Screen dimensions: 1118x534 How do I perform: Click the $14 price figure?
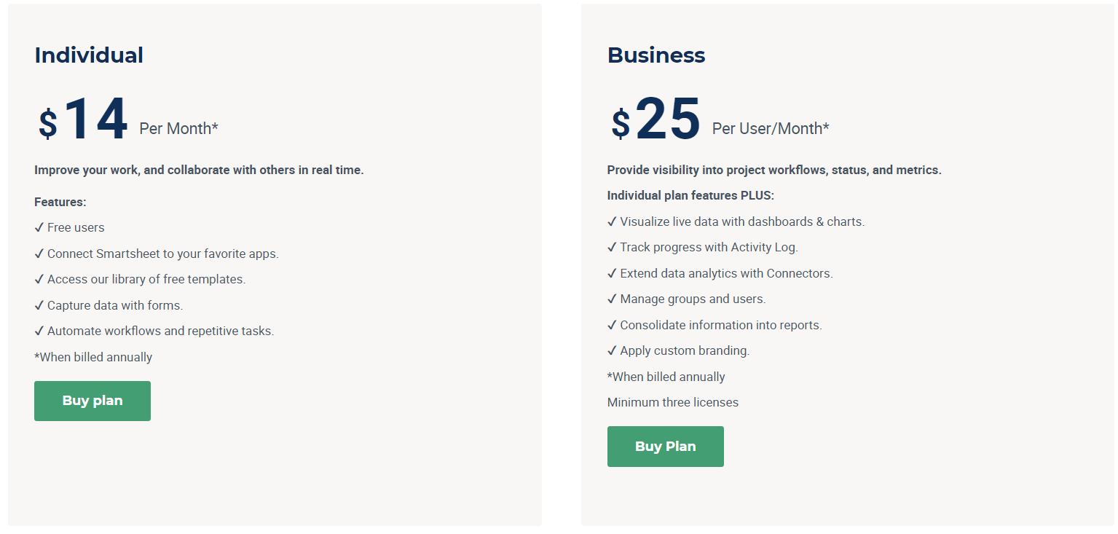pyautogui.click(x=83, y=120)
